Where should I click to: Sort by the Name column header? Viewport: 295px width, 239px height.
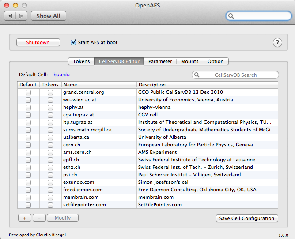click(x=99, y=85)
